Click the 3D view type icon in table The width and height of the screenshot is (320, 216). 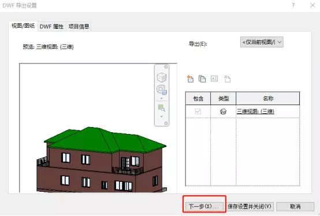[x=223, y=111]
